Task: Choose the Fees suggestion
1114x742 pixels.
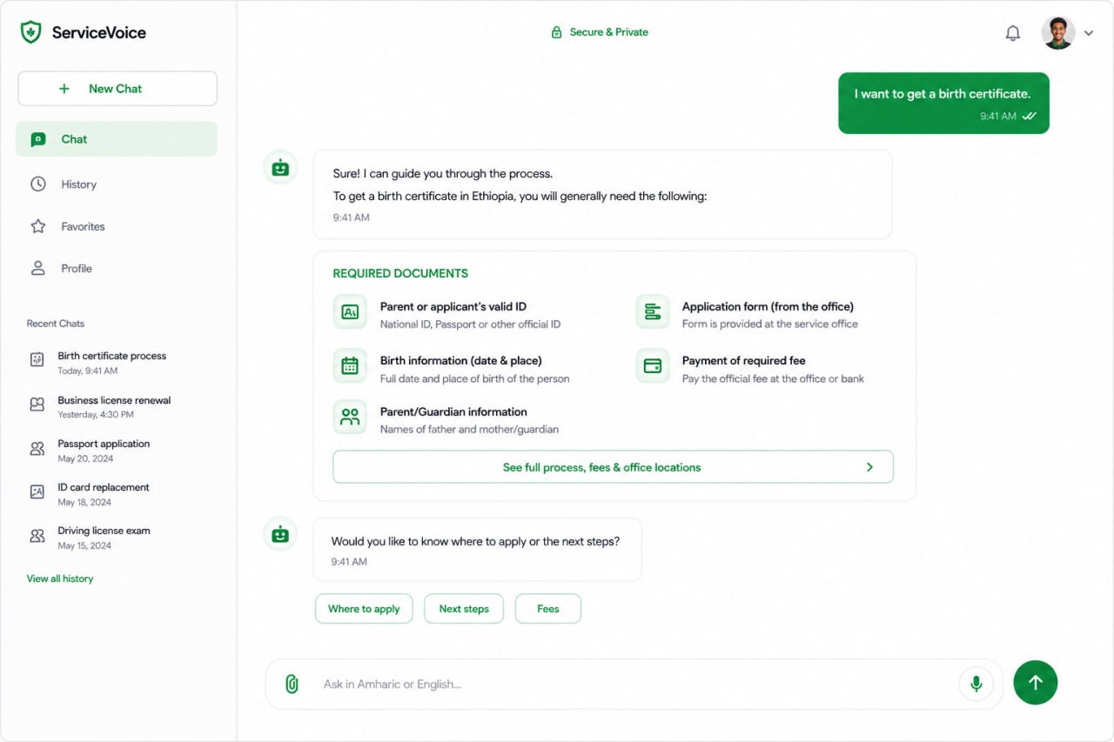Action: 548,609
